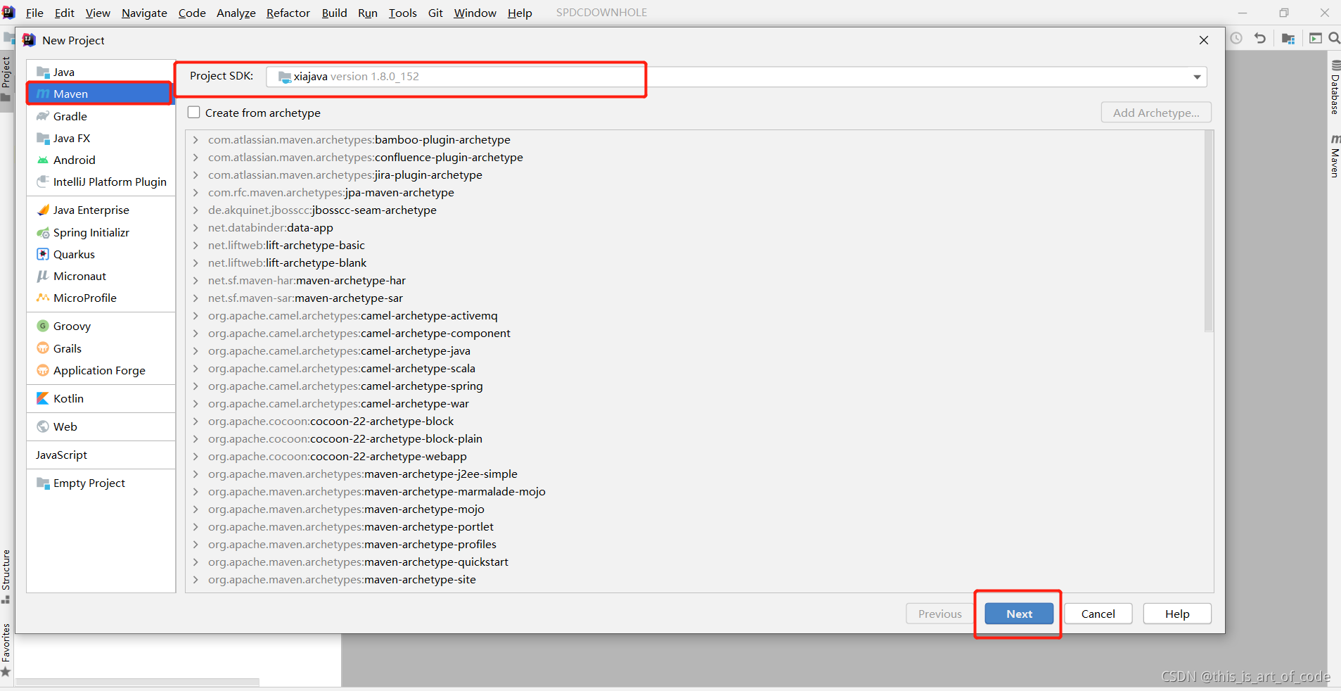The height and width of the screenshot is (691, 1341).
Task: Select the JavaScript project type
Action: click(101, 455)
